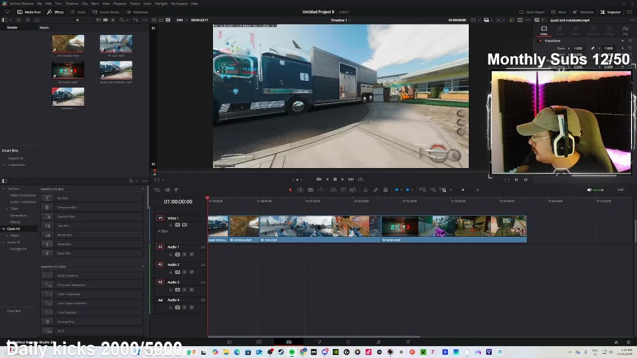
Task: Open the Mixer panel
Action: (x=559, y=12)
